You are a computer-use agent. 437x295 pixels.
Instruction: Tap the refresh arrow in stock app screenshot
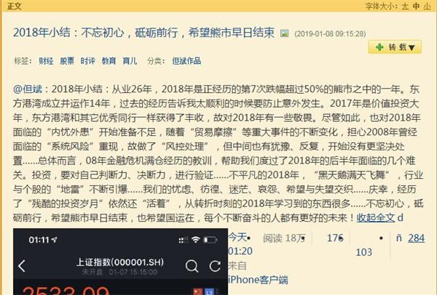coord(215,266)
